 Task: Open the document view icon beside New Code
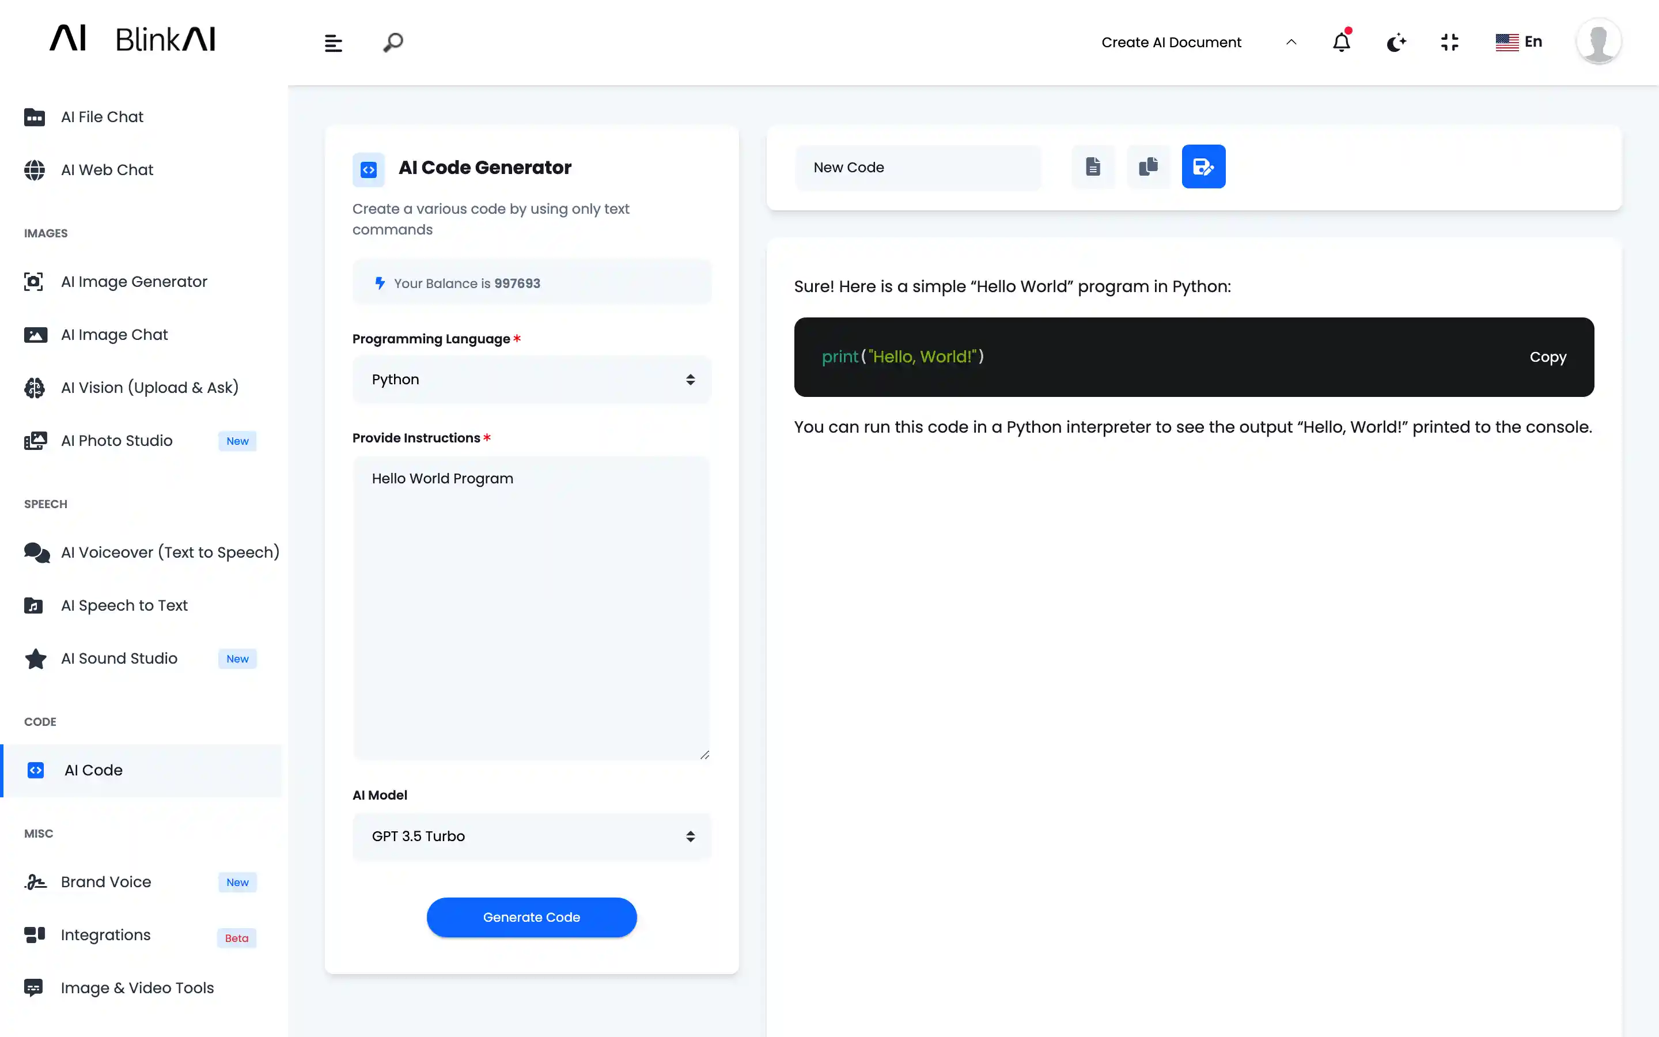(x=1093, y=166)
